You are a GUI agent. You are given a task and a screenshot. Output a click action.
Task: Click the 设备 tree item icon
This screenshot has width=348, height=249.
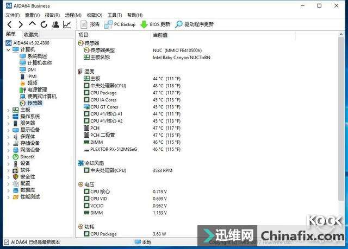16,164
